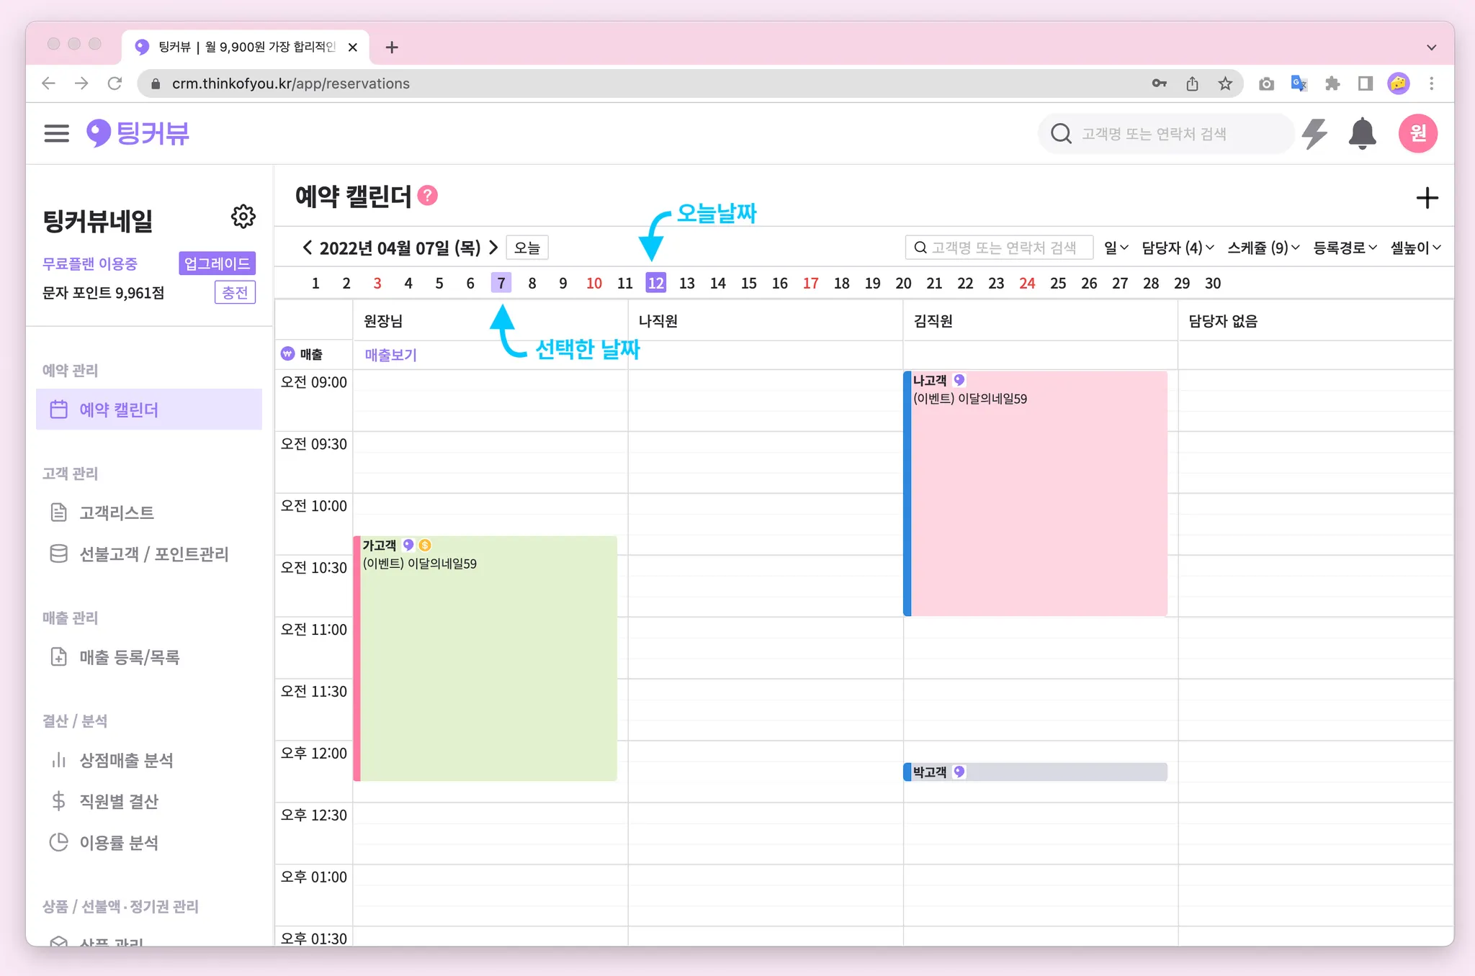Open the notifications bell
1475x976 pixels.
pyautogui.click(x=1362, y=133)
